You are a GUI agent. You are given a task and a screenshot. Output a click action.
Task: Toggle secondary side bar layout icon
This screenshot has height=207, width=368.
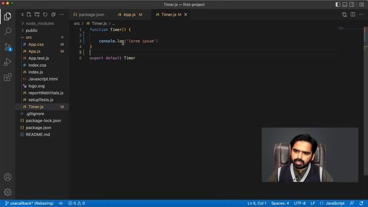tap(352, 5)
